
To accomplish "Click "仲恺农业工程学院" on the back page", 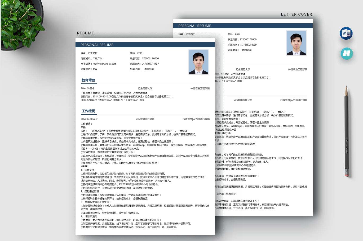I will click(298, 69).
